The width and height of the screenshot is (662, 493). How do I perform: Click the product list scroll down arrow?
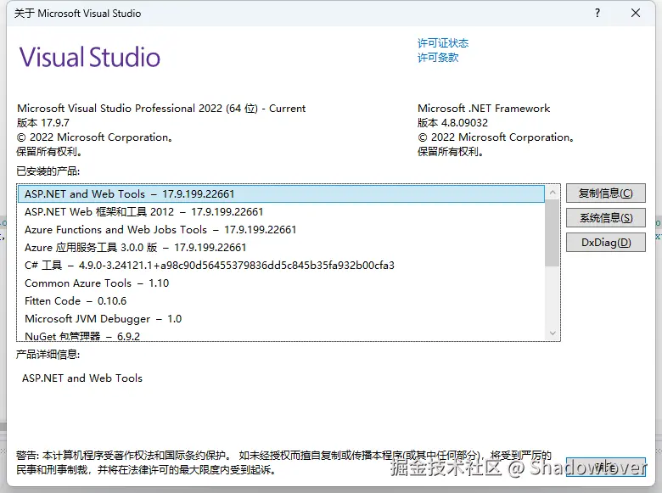(x=553, y=333)
